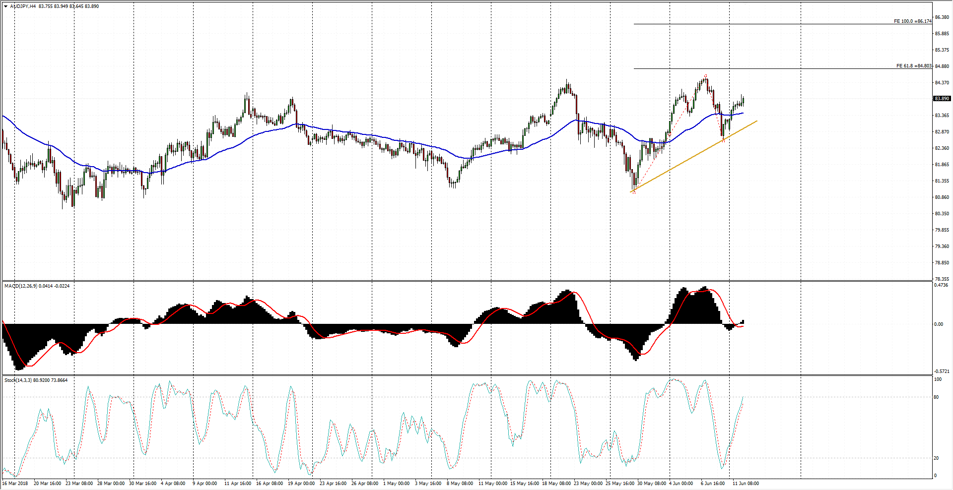Click the Stochastic 20 oversold level label

tap(936, 458)
